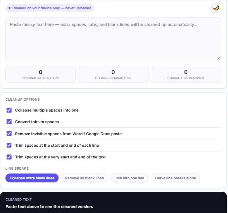This screenshot has height=213, width=228.
Task: Click the Cleanup Options section heading
Action: coord(22,100)
